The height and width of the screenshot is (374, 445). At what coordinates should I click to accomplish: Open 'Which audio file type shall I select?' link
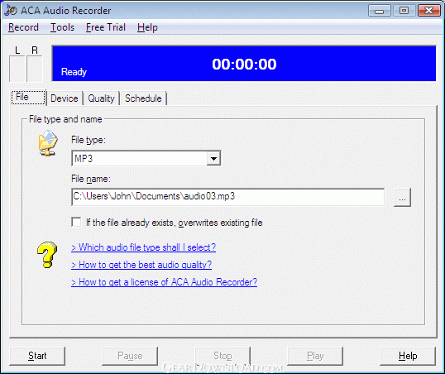pos(144,247)
